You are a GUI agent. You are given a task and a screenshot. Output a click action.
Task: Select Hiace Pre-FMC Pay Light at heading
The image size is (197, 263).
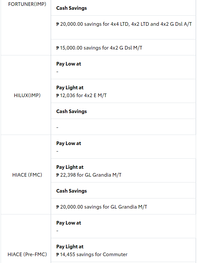tap(70, 247)
